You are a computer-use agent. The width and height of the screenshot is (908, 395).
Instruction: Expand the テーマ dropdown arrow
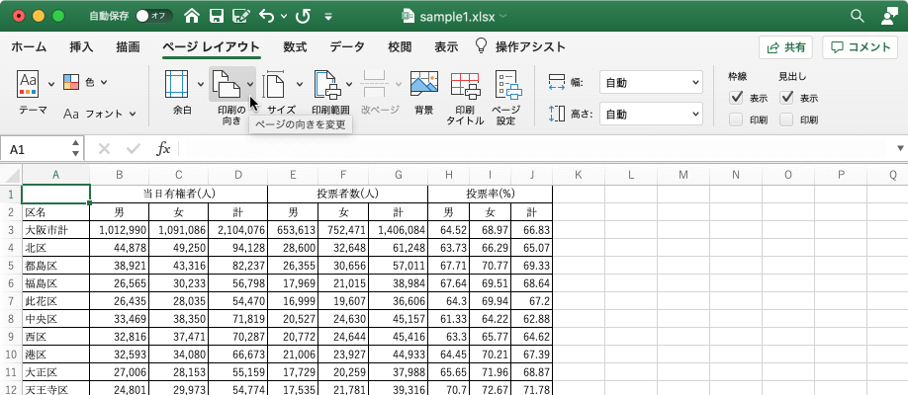tap(51, 85)
